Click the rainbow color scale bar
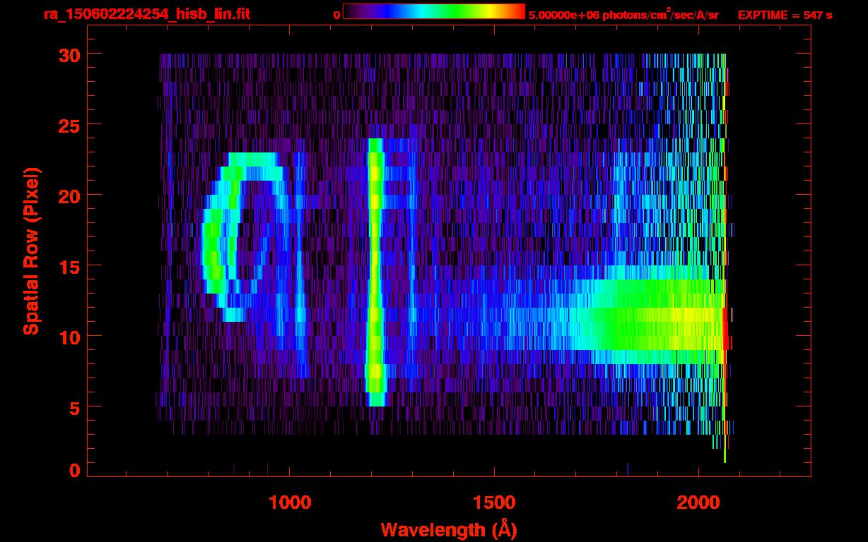Viewport: 868px width, 542px height. coord(433,11)
